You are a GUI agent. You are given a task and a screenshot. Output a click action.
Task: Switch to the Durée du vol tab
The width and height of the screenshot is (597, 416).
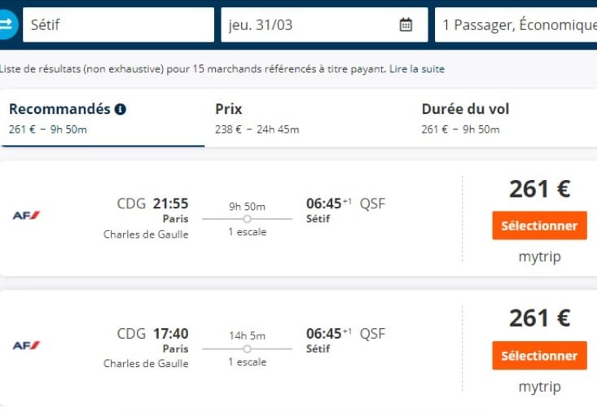click(507, 118)
